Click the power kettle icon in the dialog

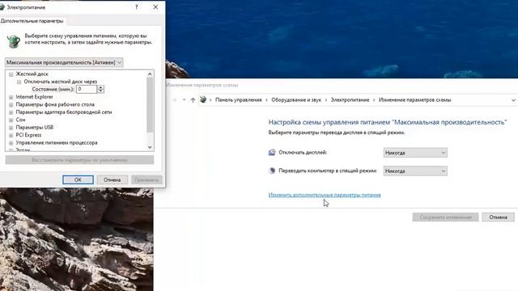tap(13, 41)
